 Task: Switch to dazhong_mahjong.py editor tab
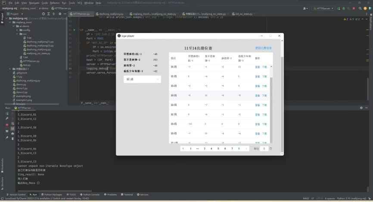[x=111, y=14]
